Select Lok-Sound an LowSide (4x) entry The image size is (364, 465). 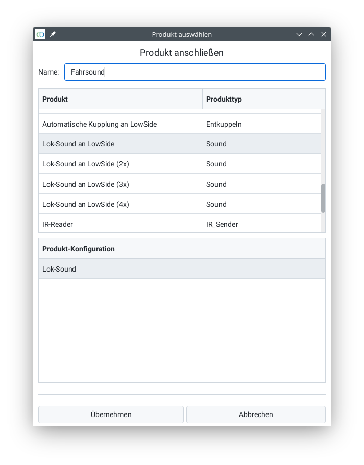(x=86, y=204)
